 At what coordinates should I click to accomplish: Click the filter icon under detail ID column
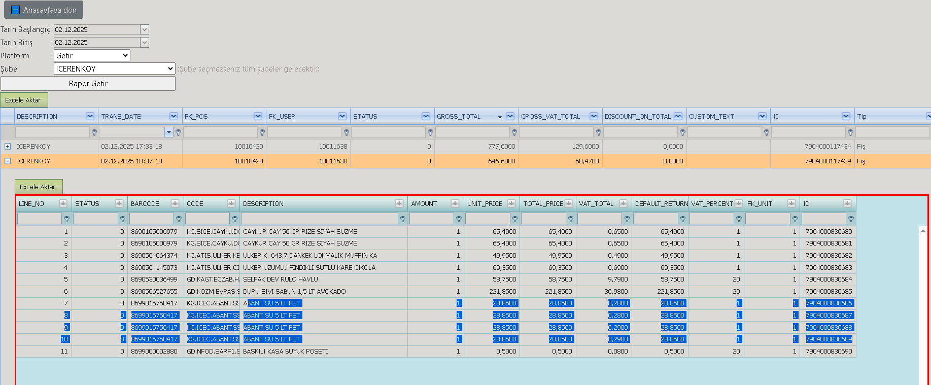[x=851, y=219]
